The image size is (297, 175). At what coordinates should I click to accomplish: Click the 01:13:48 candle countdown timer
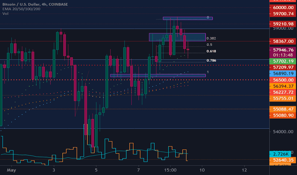point(283,55)
